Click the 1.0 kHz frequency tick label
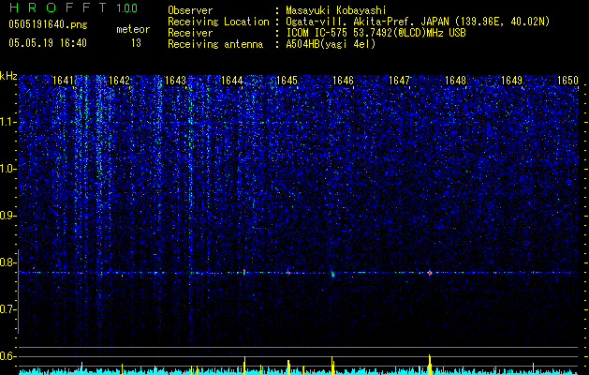 tap(8, 169)
